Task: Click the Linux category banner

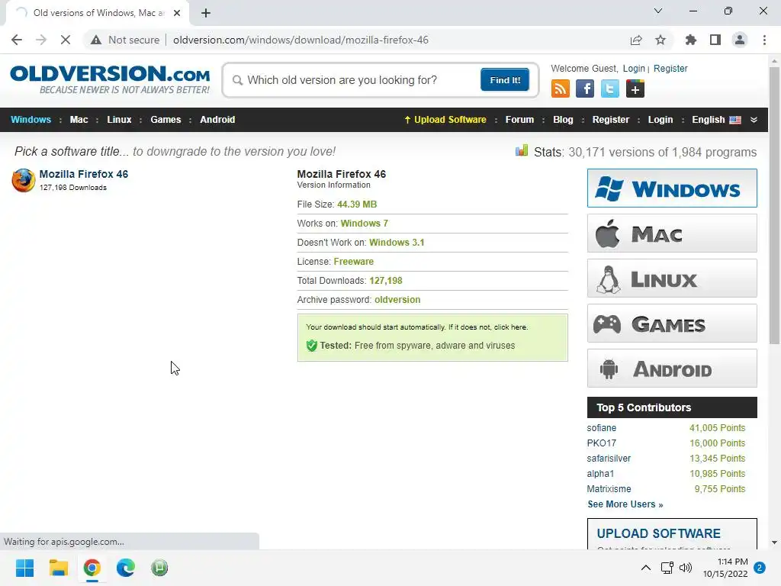Action: coord(672,278)
